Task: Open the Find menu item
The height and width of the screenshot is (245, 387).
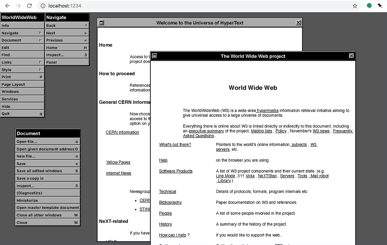Action: click(x=22, y=55)
